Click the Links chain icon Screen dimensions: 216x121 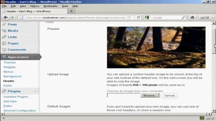pos(4,37)
